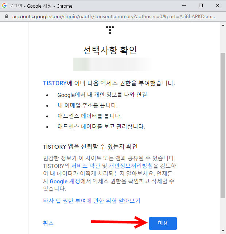Viewport: 226px width, 234px height.
Task: Open the Google 계정 account link
Action: click(65, 181)
